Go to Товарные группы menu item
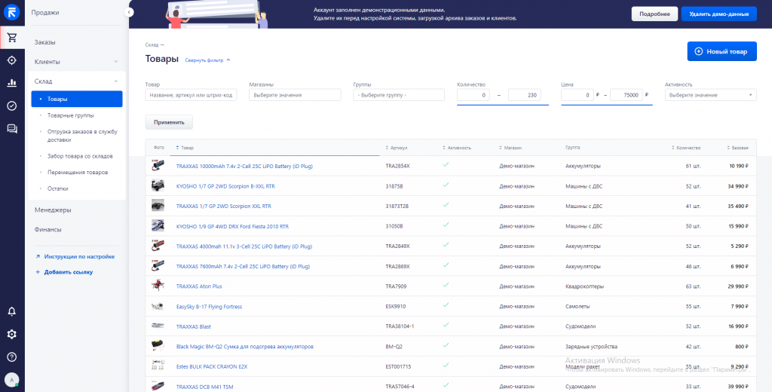 [x=70, y=115]
